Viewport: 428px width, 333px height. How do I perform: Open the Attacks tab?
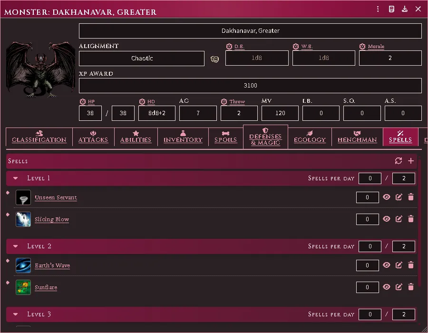[x=93, y=137]
